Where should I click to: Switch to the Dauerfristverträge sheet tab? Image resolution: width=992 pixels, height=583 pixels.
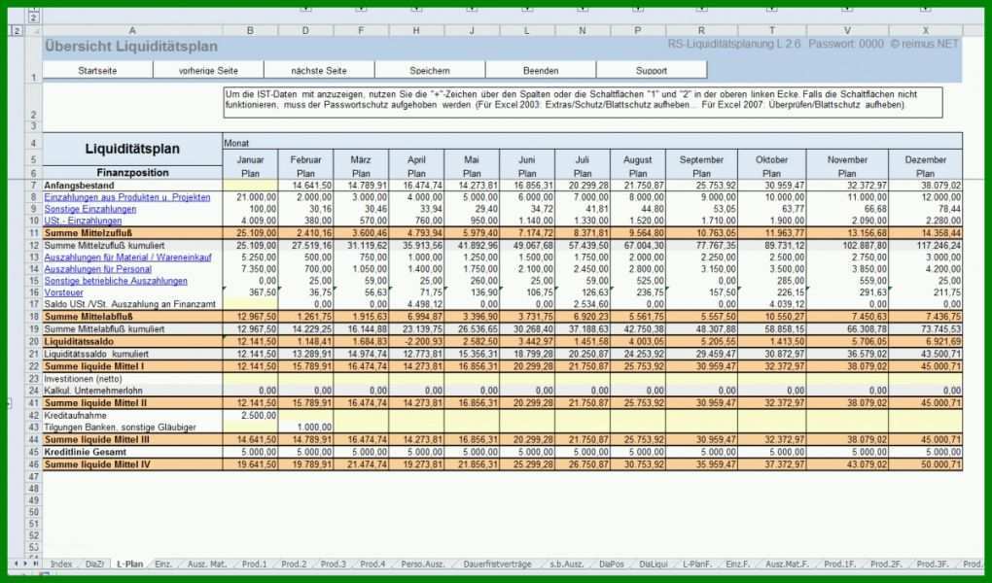pos(497,564)
